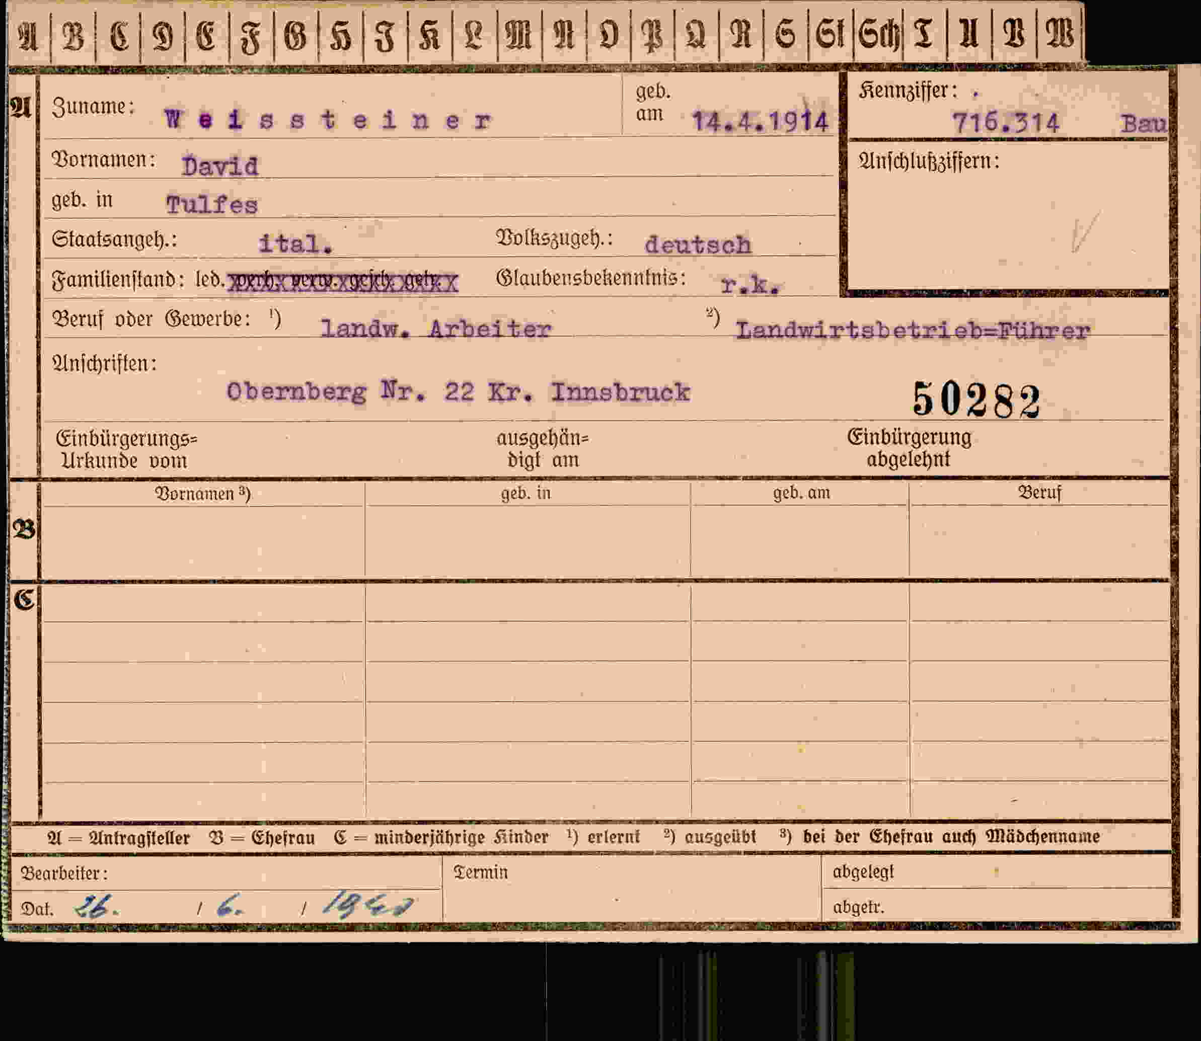Screen dimensions: 1201x1041
Task: Click the typed "Landwirtsbetrieb=Führer" entry
Action: click(913, 331)
